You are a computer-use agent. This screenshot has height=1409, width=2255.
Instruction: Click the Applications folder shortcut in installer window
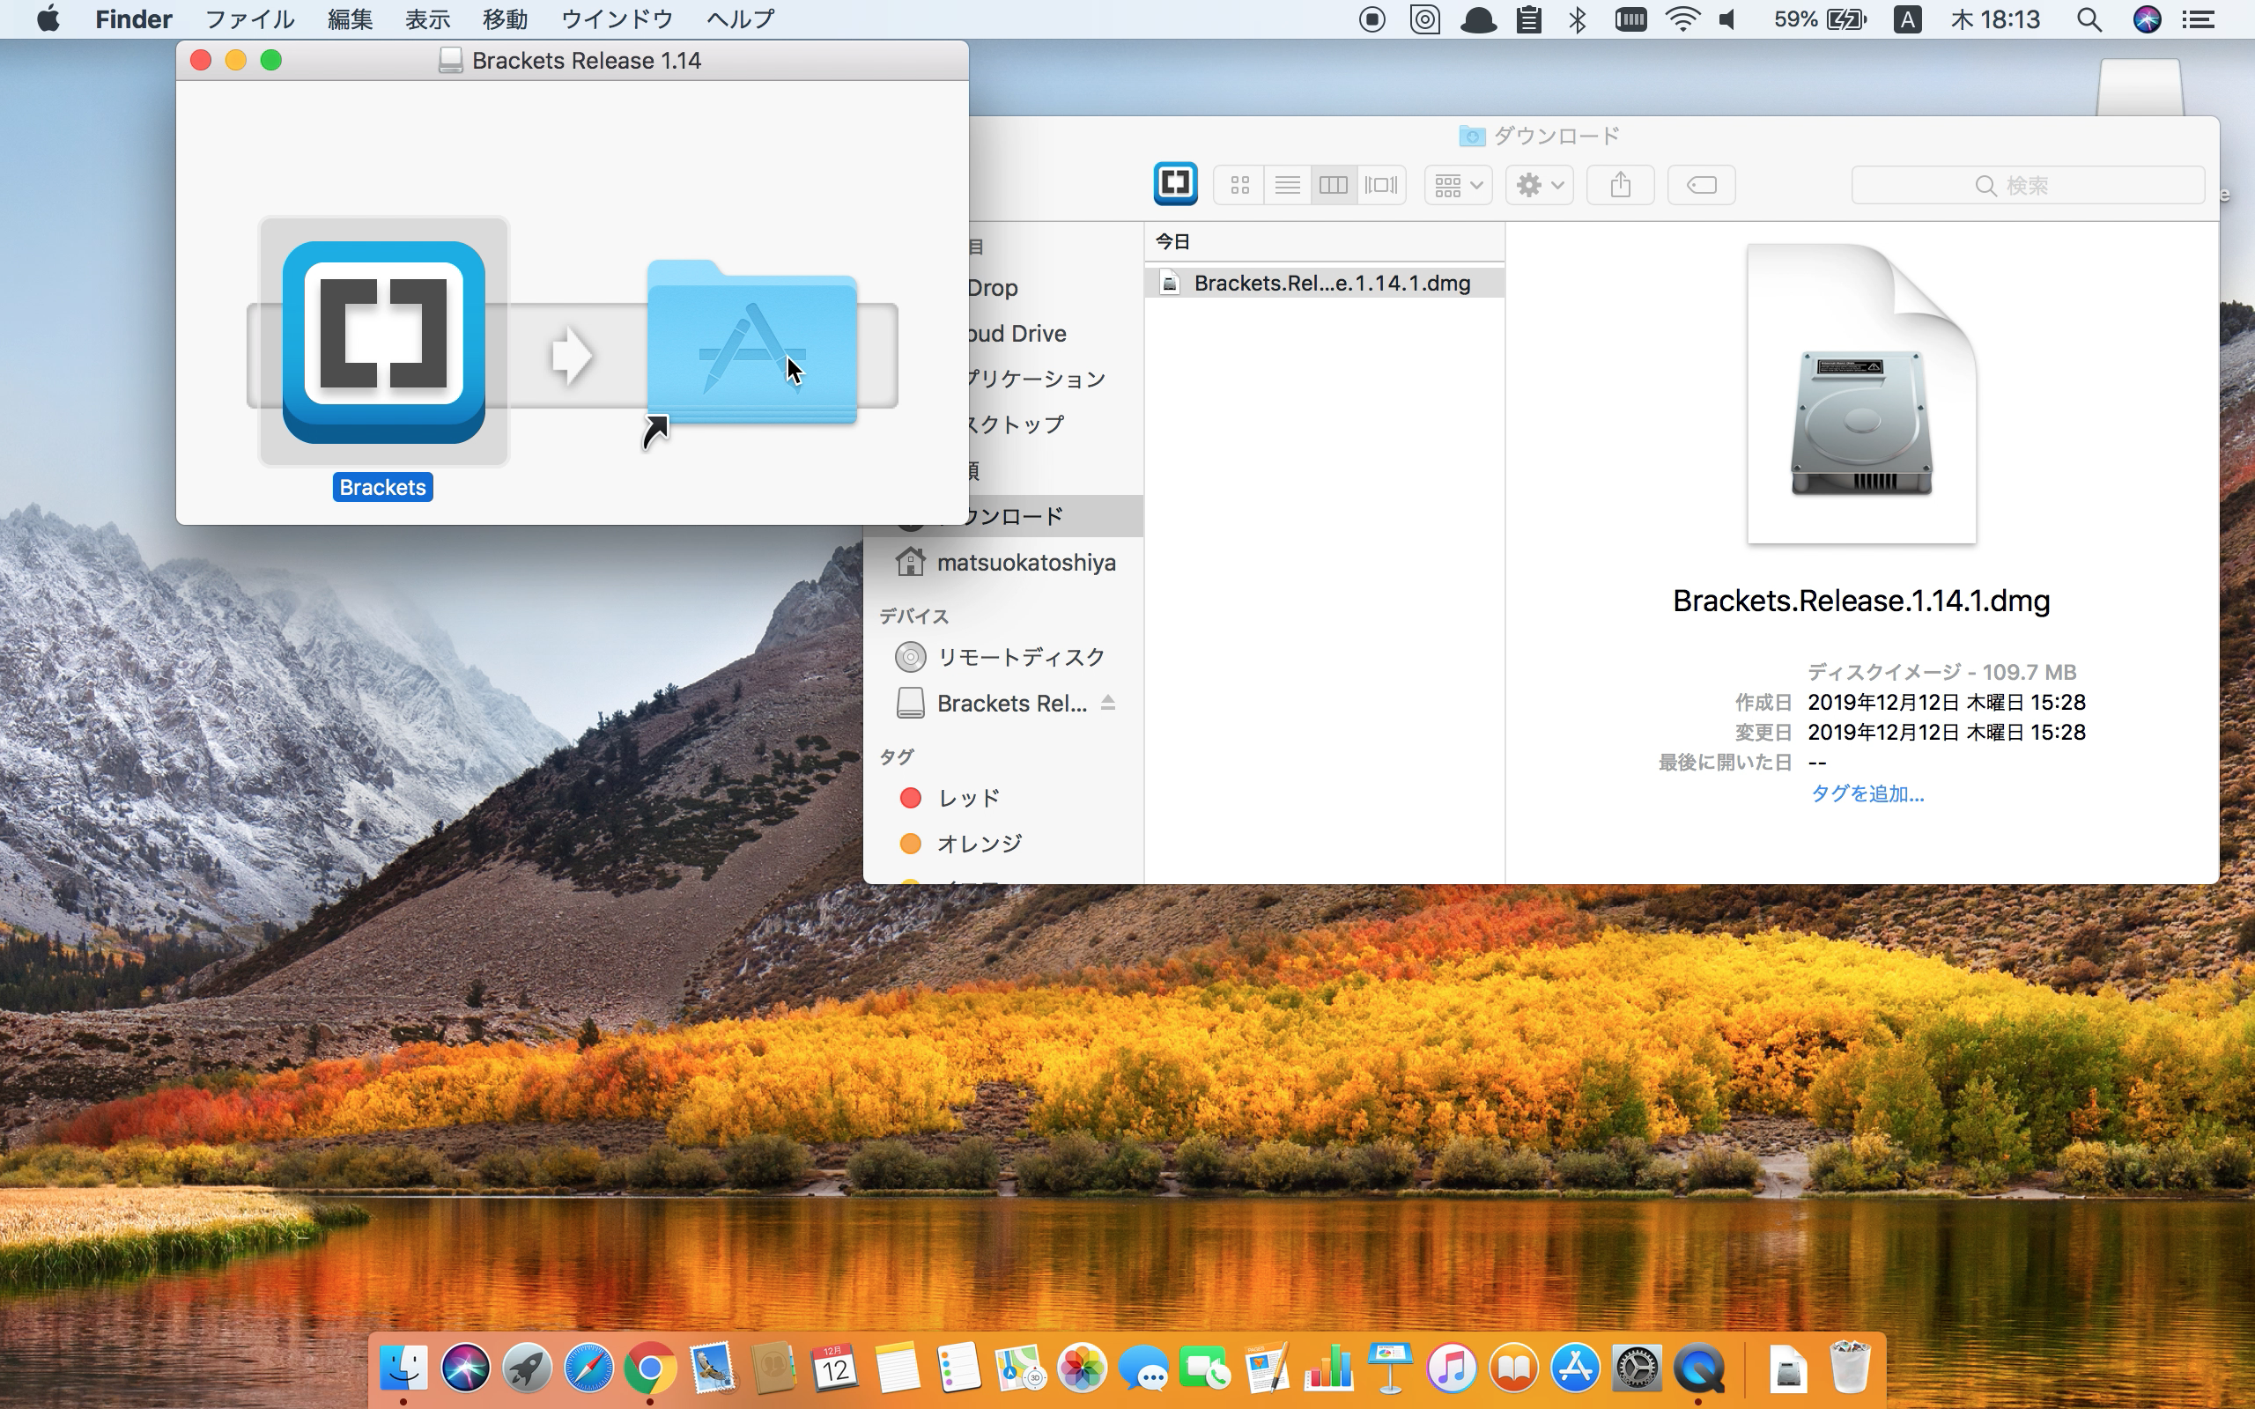[752, 343]
